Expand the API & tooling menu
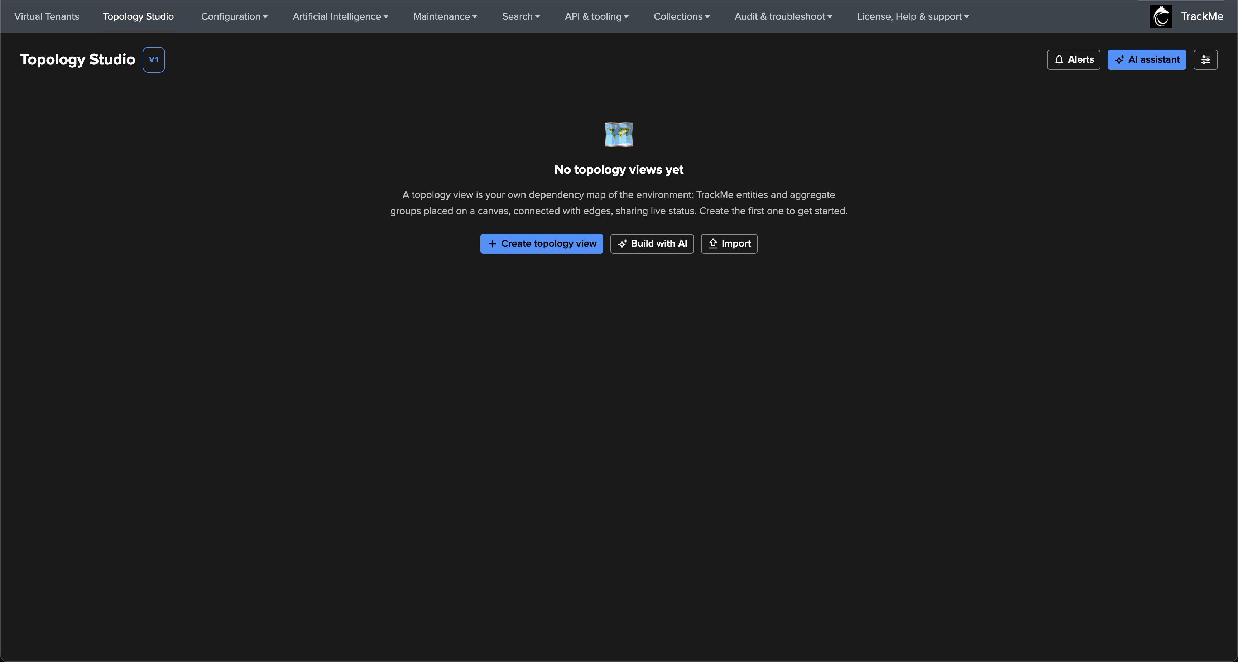This screenshot has width=1238, height=662. point(596,16)
